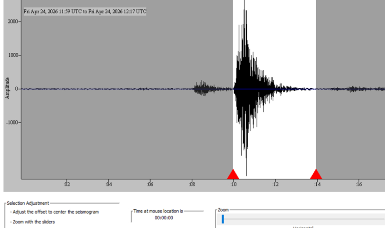Click the Selection Adjustment group title
385x228 pixels.
[x=28, y=203]
